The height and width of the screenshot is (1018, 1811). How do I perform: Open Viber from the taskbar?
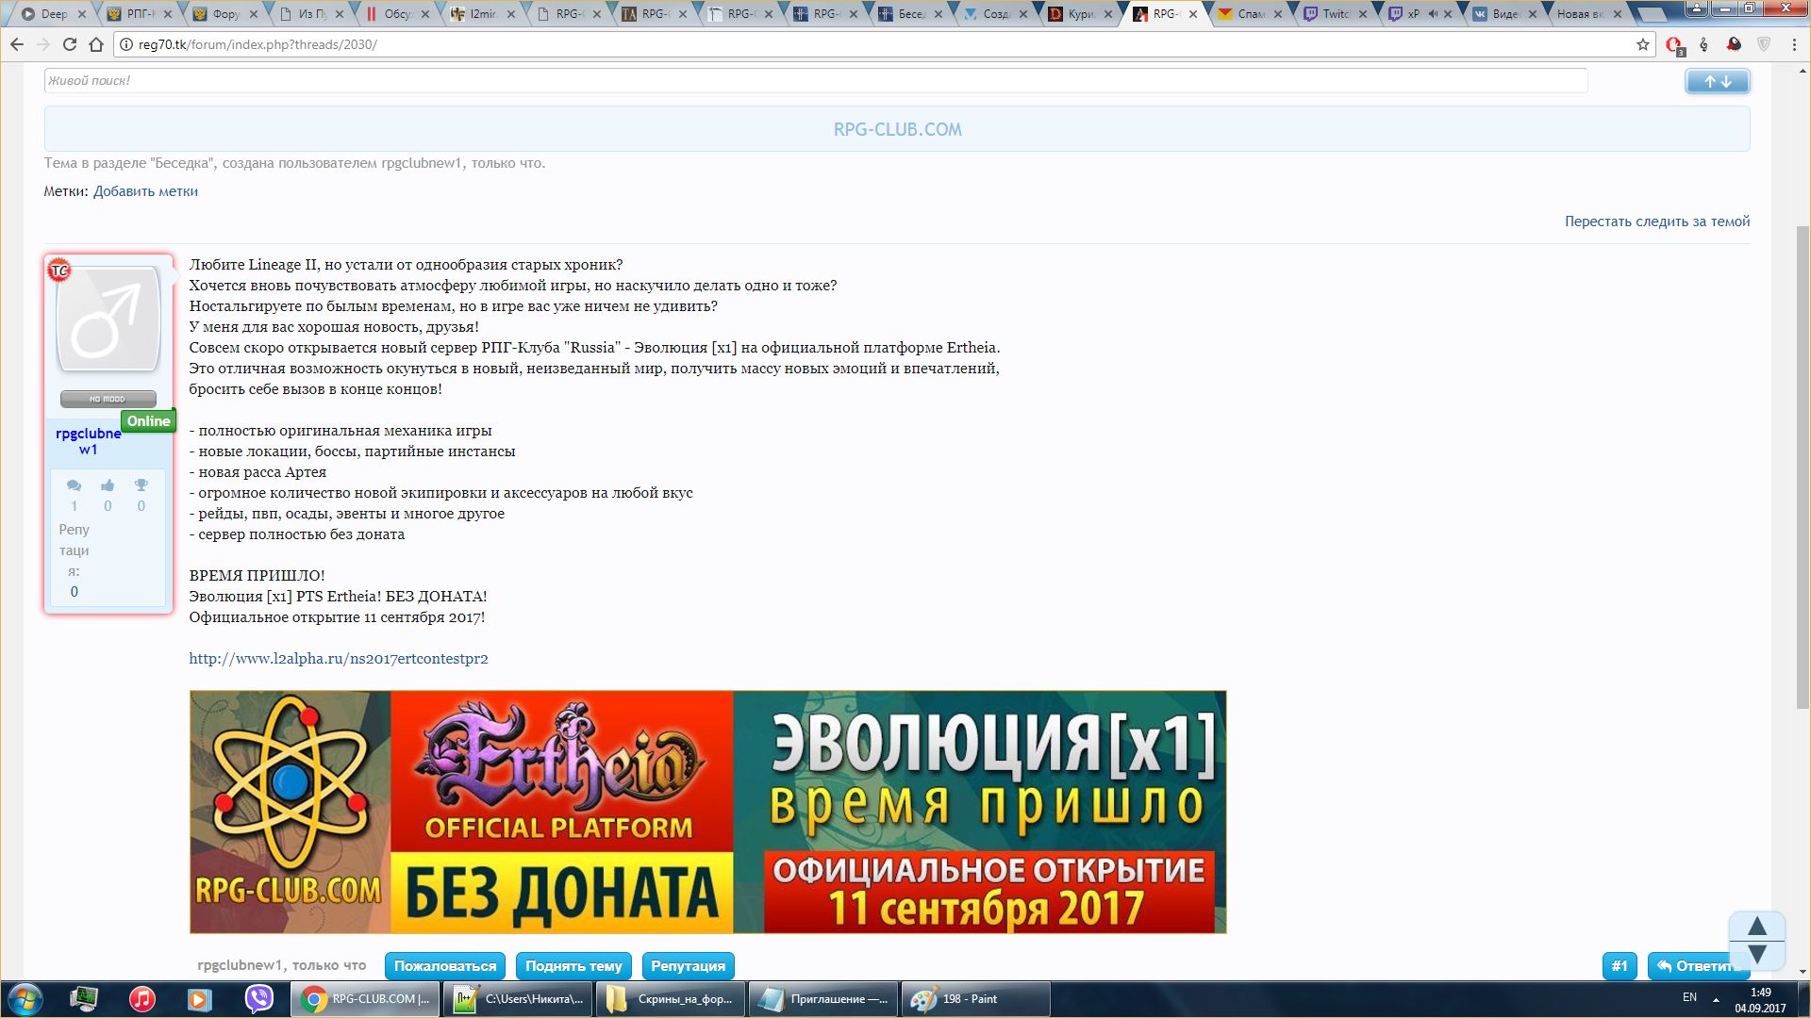pos(258,999)
